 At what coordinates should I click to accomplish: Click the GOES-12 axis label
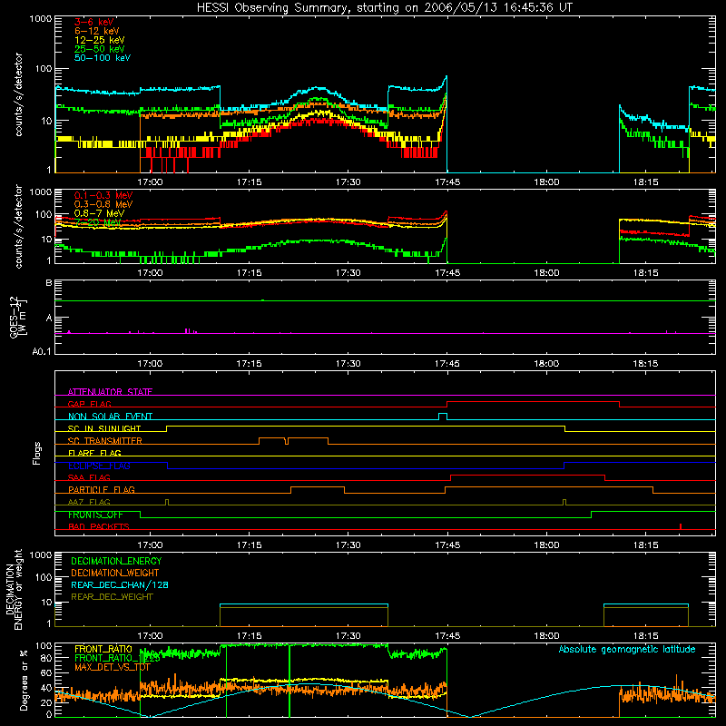(x=18, y=317)
